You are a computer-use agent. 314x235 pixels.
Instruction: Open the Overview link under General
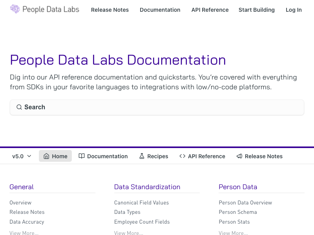pyautogui.click(x=20, y=202)
